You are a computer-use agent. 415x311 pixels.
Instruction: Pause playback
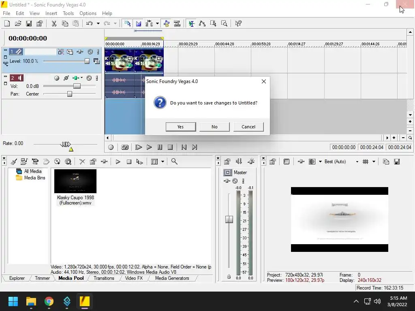tap(160, 147)
